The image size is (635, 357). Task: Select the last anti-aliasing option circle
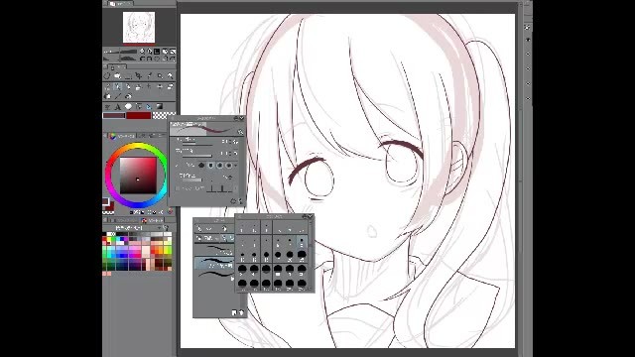pos(228,166)
